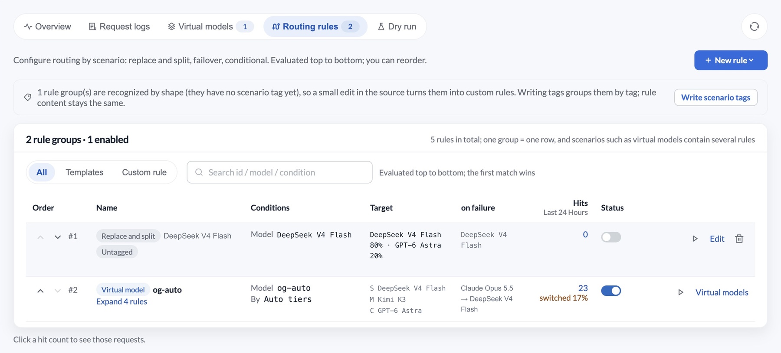
Task: Open the New rule dropdown
Action: pyautogui.click(x=731, y=60)
